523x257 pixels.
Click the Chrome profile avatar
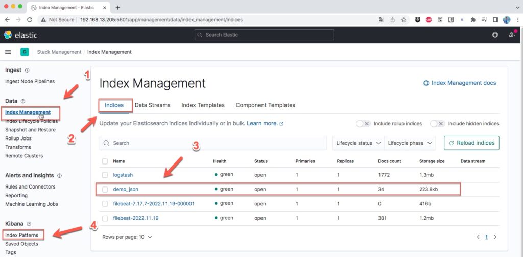tap(506, 20)
